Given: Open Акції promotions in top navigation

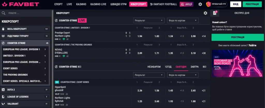Looking at the screenshot, I should [x=187, y=4].
